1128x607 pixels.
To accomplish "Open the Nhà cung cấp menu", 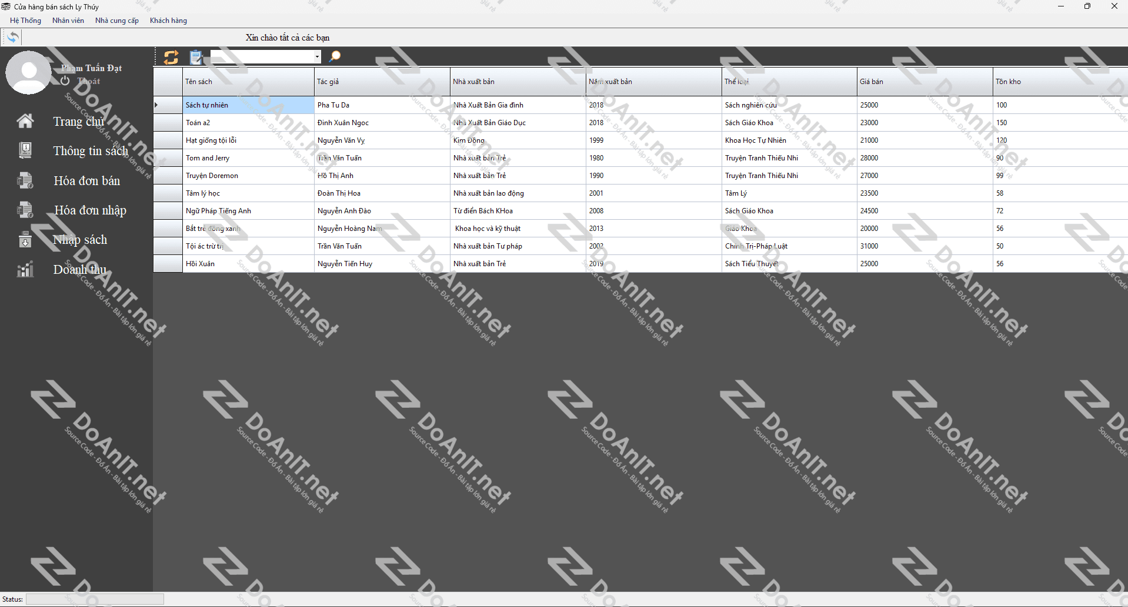I will (117, 21).
